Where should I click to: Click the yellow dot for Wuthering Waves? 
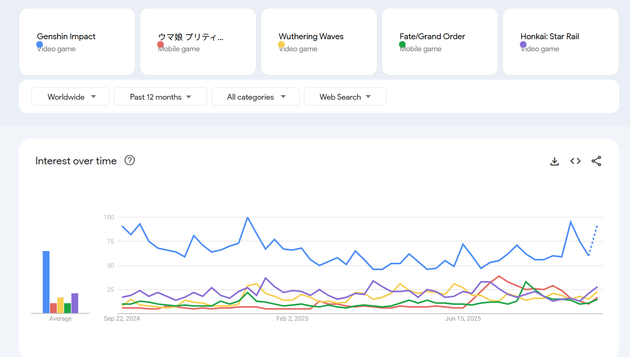tap(281, 44)
